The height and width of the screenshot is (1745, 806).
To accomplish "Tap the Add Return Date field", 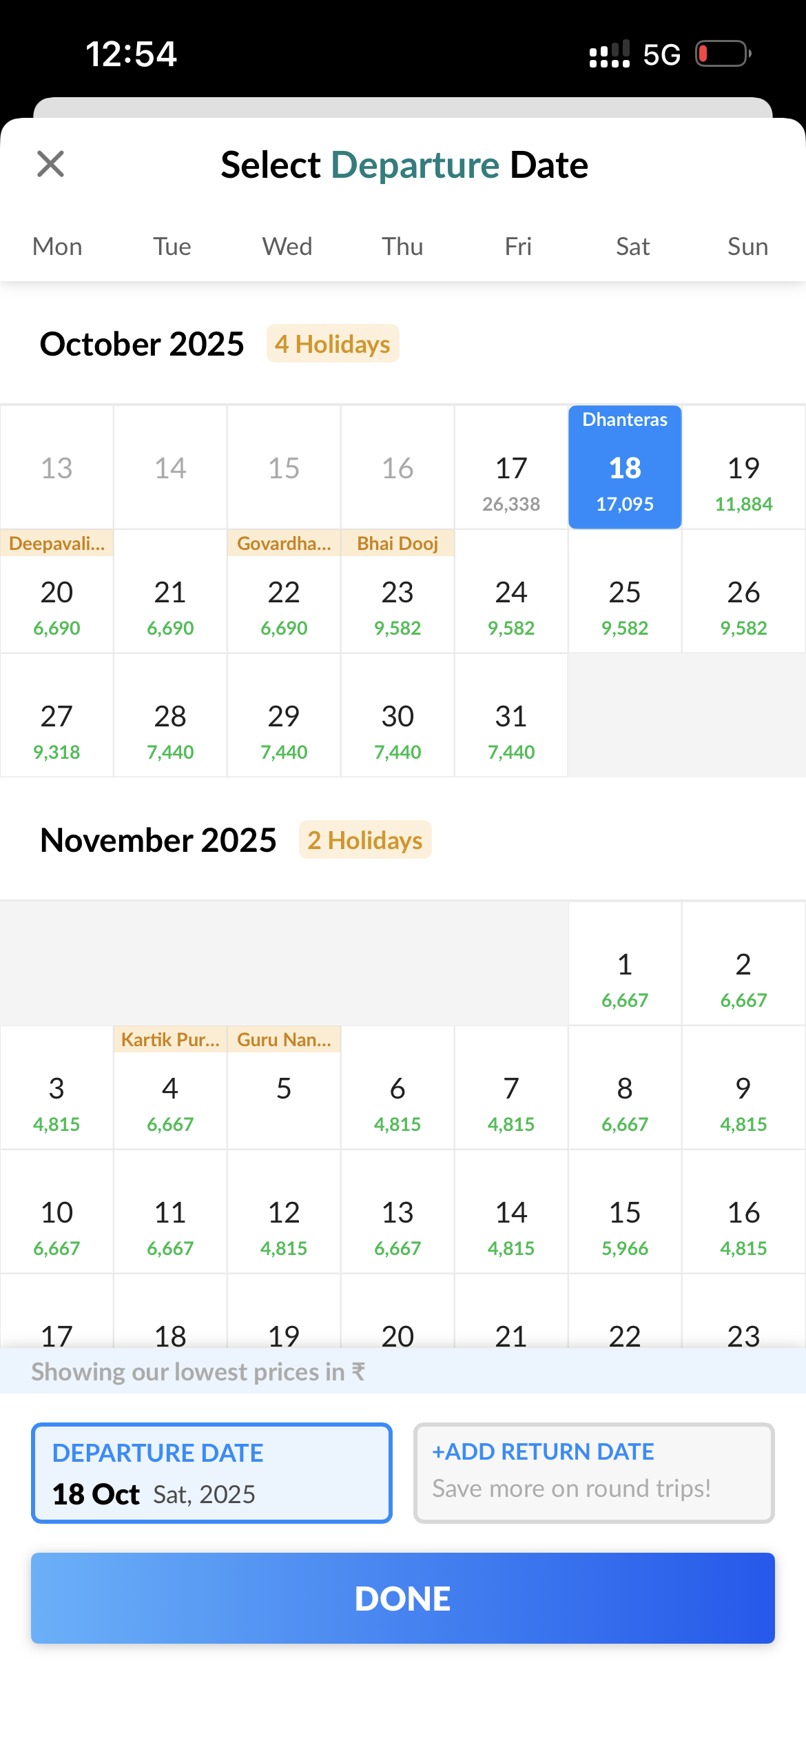I will 594,1472.
